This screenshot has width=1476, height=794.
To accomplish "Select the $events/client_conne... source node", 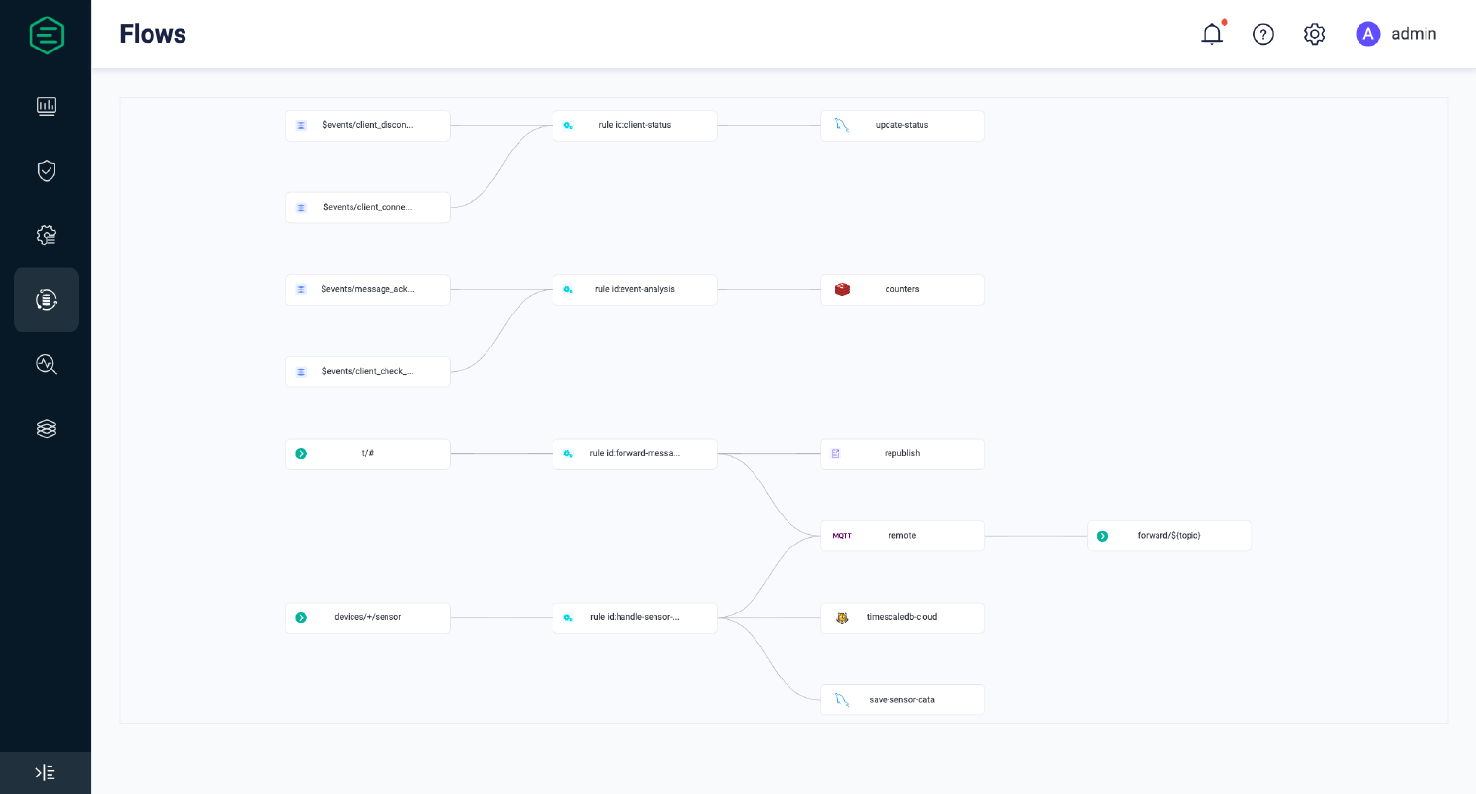I will click(x=368, y=208).
